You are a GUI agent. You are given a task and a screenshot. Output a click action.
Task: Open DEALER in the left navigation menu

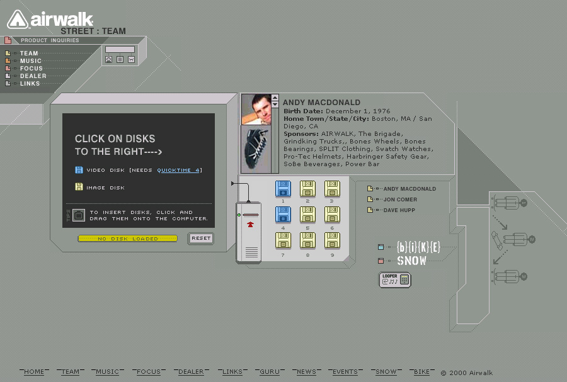33,76
